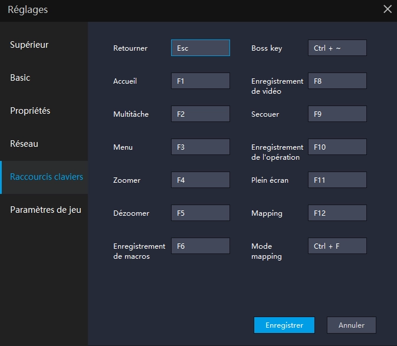
Task: Open the Paramètres de jeu tab
Action: click(45, 210)
